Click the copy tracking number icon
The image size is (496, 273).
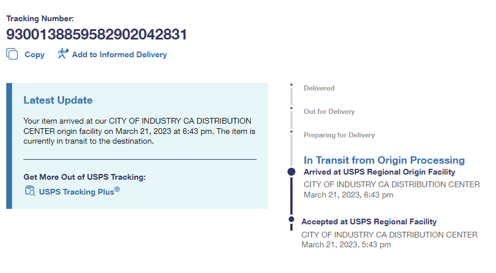point(12,54)
